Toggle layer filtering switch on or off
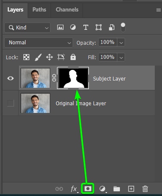This screenshot has height=196, width=162. pyautogui.click(x=123, y=27)
